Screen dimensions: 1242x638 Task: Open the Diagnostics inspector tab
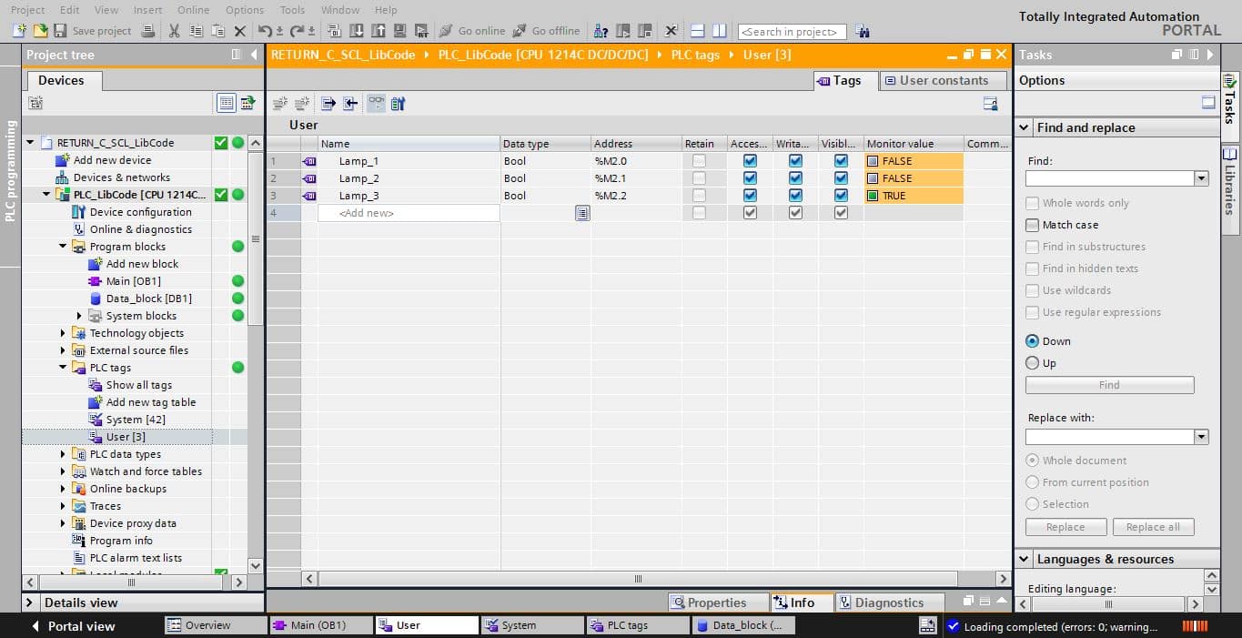point(880,603)
